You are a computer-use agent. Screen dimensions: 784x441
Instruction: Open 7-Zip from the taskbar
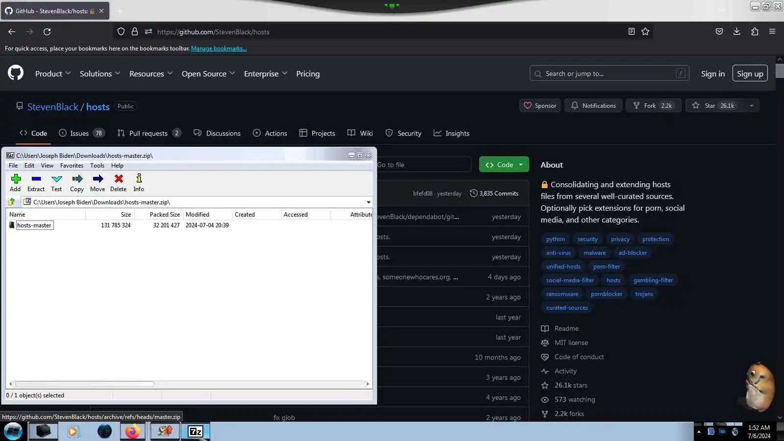pos(196,432)
